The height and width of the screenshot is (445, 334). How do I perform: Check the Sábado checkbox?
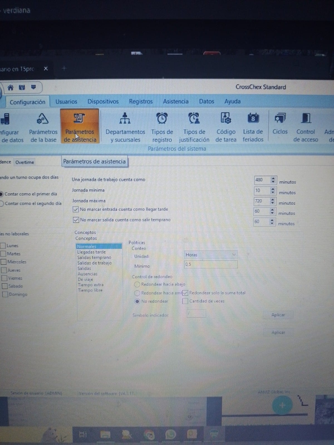coord(5,286)
